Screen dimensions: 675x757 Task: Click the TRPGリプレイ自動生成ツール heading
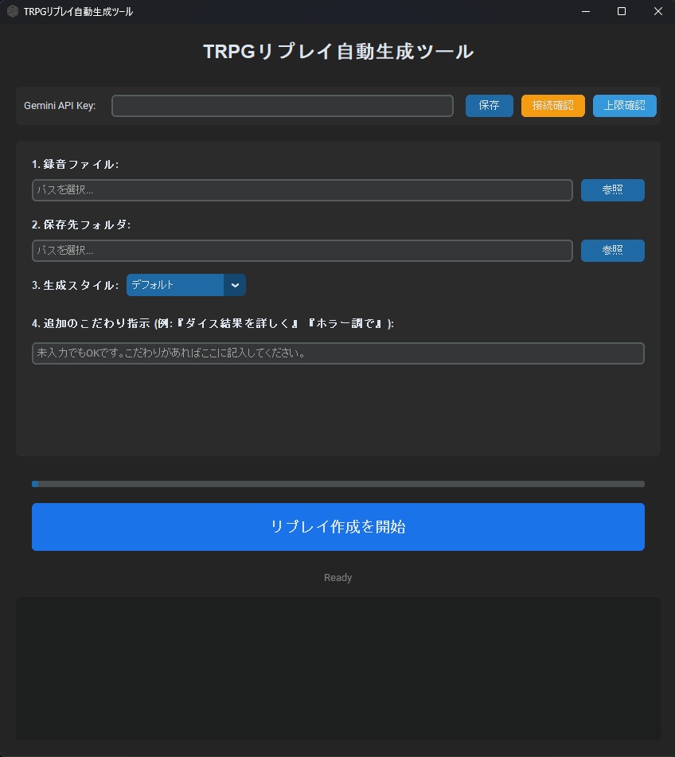pos(337,51)
